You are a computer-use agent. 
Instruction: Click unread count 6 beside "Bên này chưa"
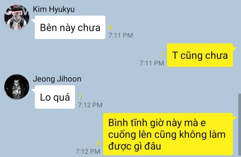click(110, 27)
